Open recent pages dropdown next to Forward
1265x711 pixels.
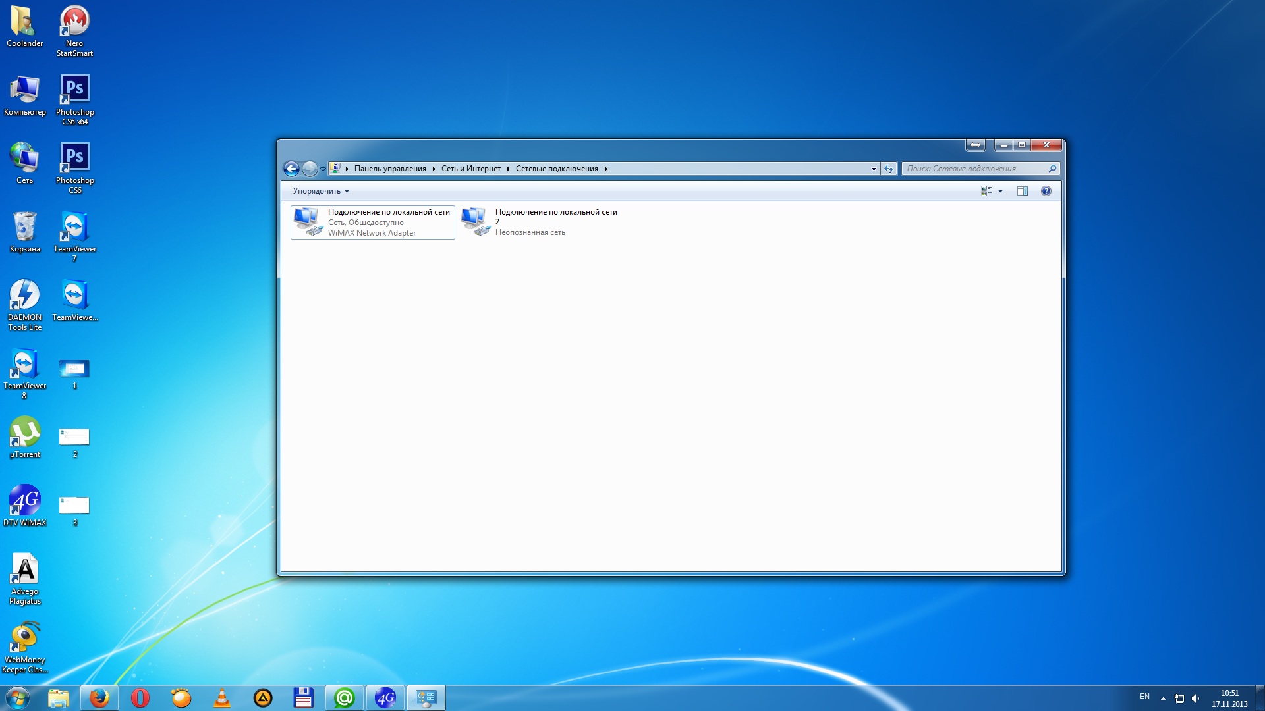(x=323, y=169)
